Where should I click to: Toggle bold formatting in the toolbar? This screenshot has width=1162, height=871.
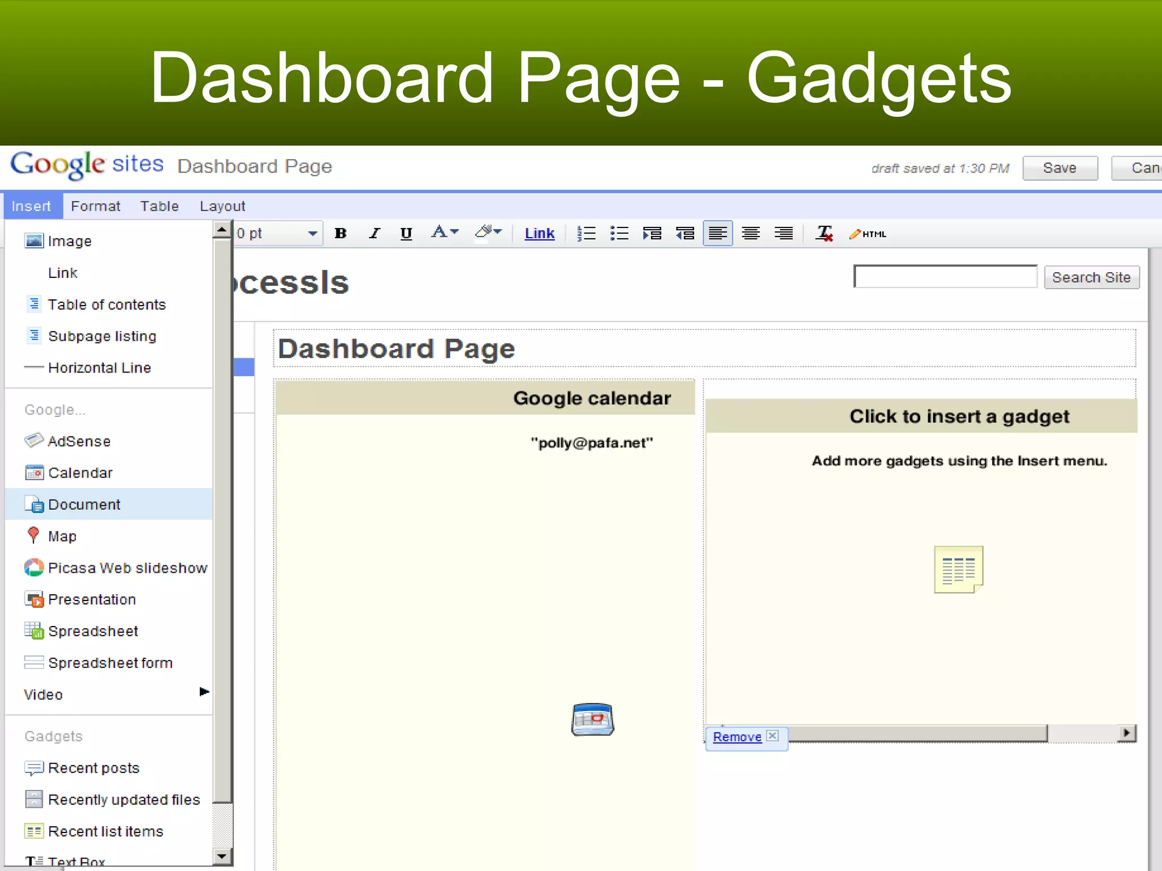[340, 233]
